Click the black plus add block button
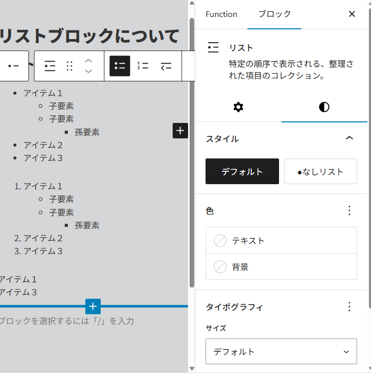Screen dimensions: 371x374 click(x=180, y=131)
